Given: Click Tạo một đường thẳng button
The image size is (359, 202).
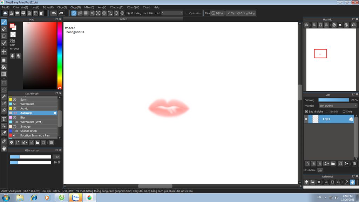Looking at the screenshot, I should [x=241, y=13].
